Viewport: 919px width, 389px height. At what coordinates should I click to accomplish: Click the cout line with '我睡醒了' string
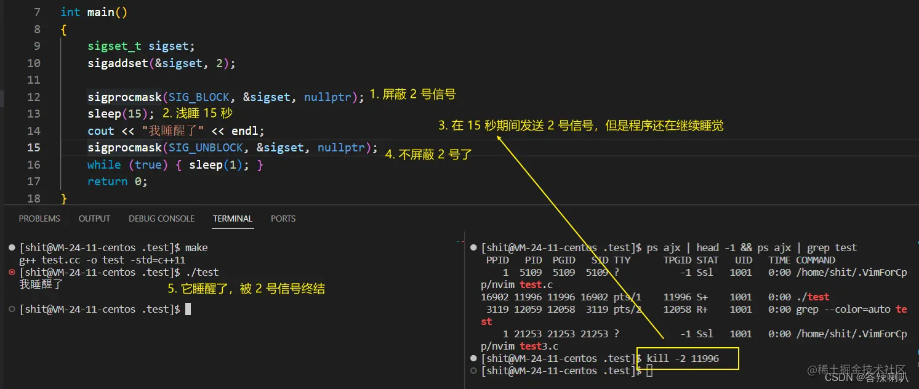pyautogui.click(x=175, y=130)
